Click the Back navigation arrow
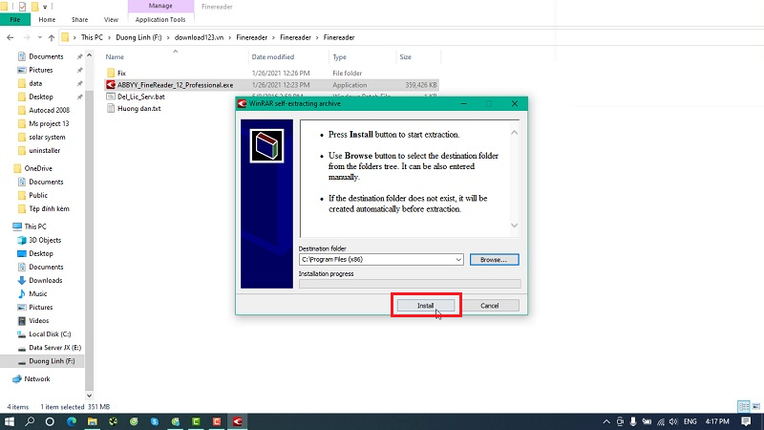 click(9, 37)
